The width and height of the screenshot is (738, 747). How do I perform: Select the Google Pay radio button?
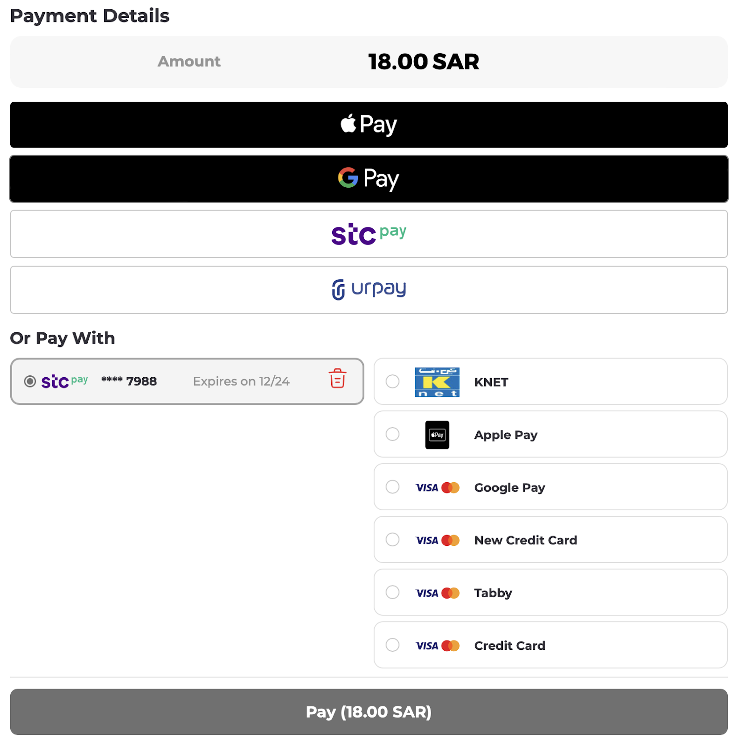tap(392, 487)
